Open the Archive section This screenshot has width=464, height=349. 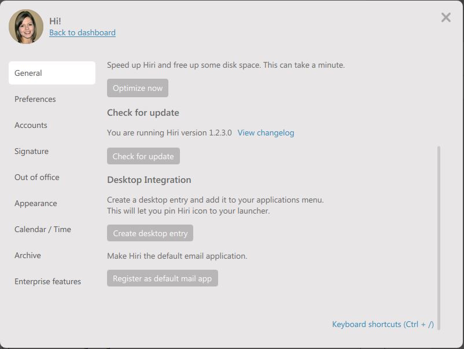pos(28,255)
